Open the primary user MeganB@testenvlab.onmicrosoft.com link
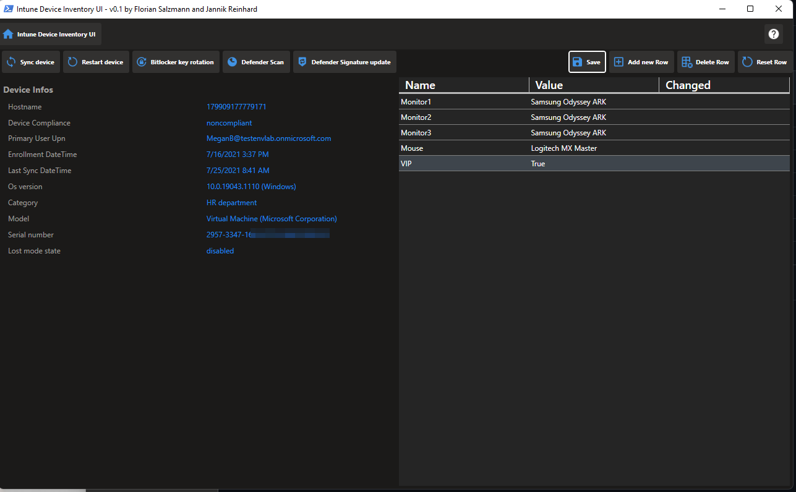Screen dimensions: 796x492 (268, 138)
